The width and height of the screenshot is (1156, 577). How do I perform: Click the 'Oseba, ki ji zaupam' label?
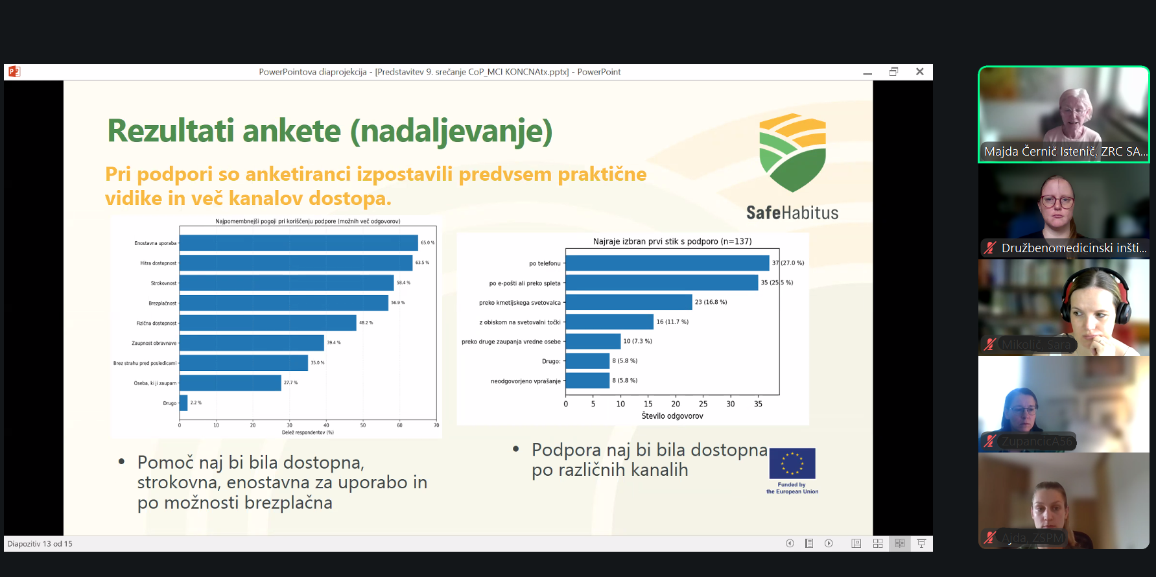pos(155,383)
